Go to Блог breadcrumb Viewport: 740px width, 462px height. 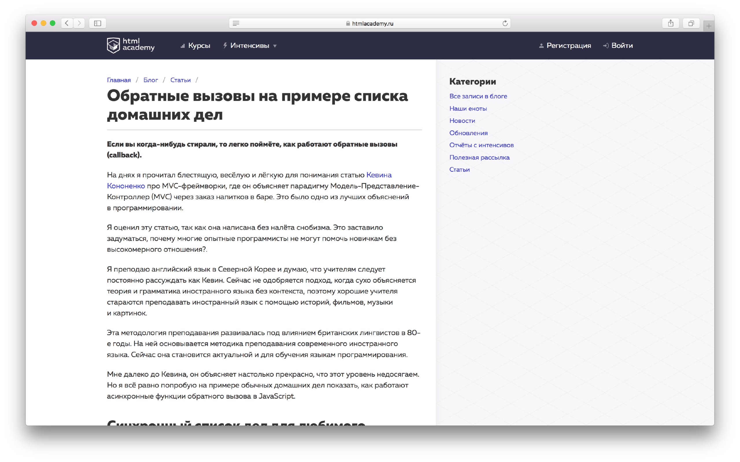point(151,80)
